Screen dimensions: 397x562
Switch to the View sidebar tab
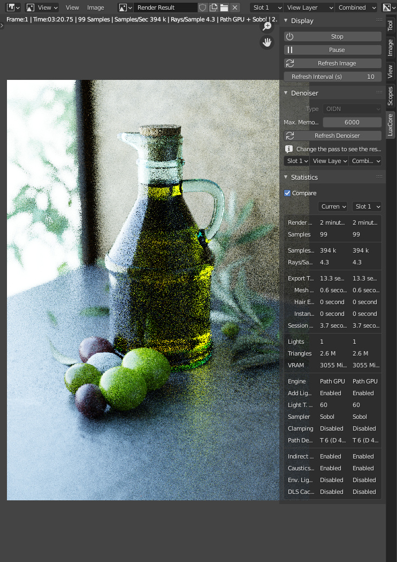pos(390,71)
